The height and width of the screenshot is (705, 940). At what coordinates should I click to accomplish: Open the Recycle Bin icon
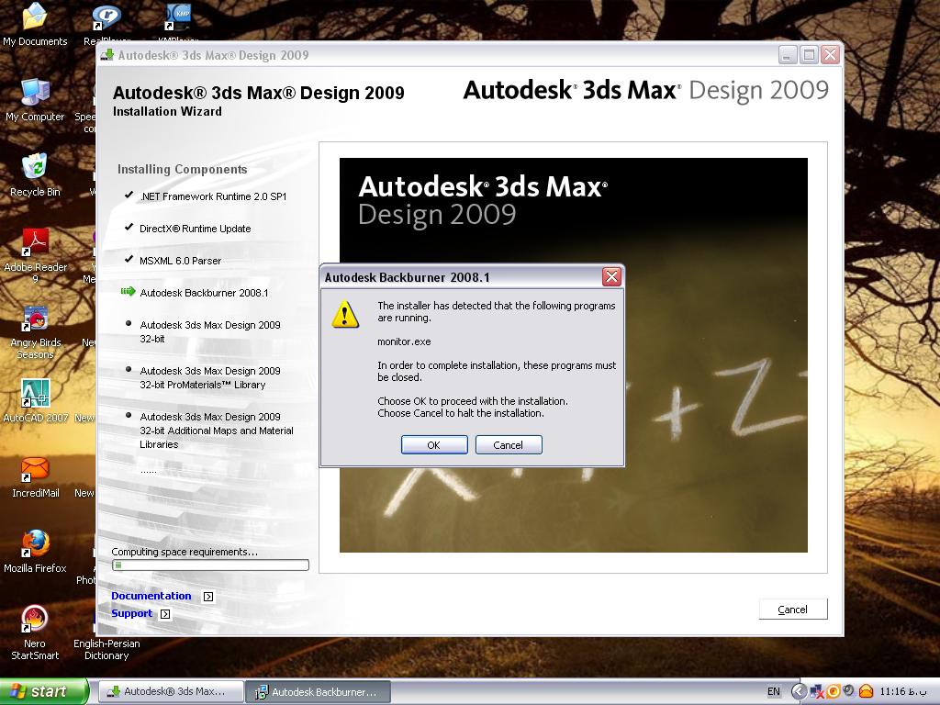pyautogui.click(x=35, y=169)
